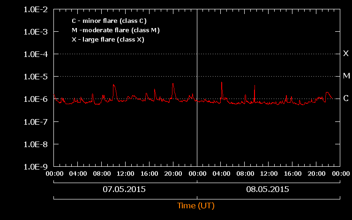The width and height of the screenshot is (352, 220).
Task: Click the C class label on right edge
Action: point(346,98)
